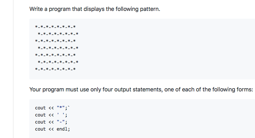The width and height of the screenshot is (255, 138).
Task: Click the cout << "-"; code line
Action: tap(51, 122)
